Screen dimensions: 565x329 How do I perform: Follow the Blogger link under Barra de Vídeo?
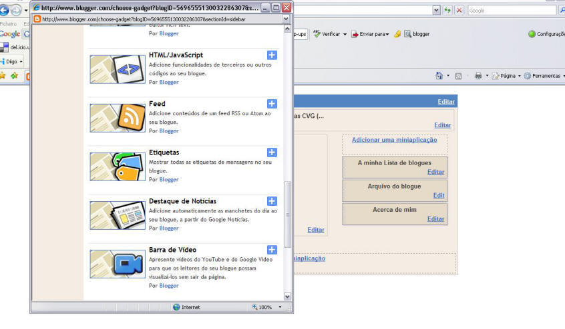[x=169, y=286]
